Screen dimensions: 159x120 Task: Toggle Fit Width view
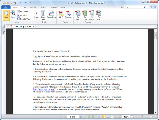[x=24, y=12]
